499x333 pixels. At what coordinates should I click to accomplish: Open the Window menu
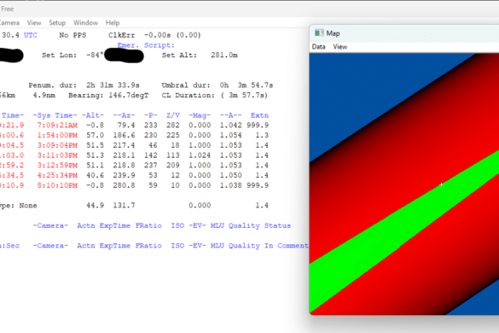85,22
